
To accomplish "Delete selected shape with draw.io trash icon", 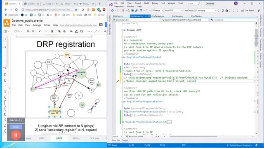I will click(52, 31).
